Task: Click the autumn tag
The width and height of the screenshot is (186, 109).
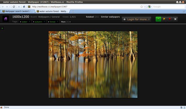Action: coord(38,22)
